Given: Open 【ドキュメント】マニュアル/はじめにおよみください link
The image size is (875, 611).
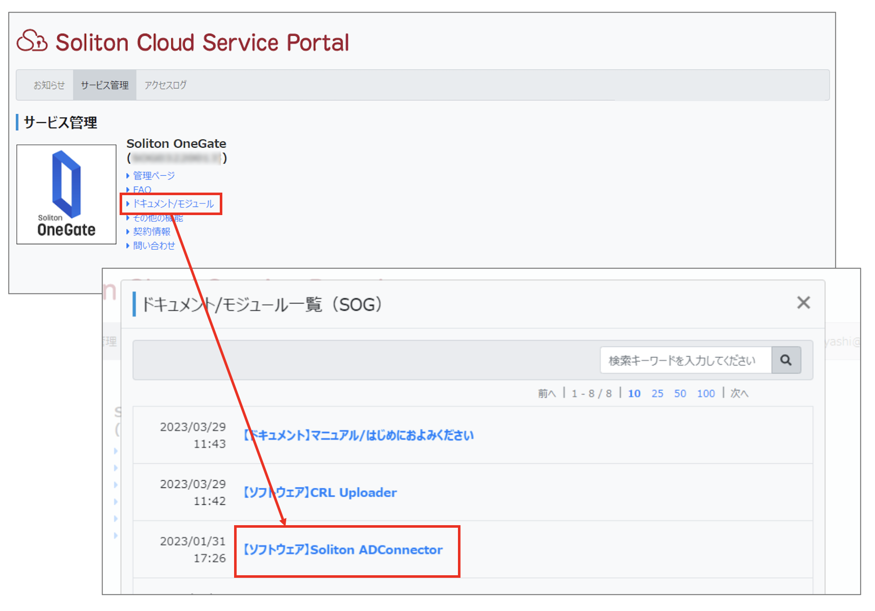Looking at the screenshot, I should pos(359,435).
